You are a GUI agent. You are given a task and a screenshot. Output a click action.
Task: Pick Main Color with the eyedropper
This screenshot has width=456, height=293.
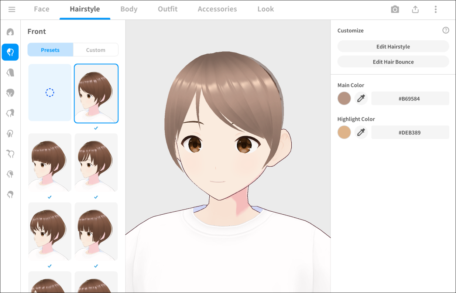361,99
